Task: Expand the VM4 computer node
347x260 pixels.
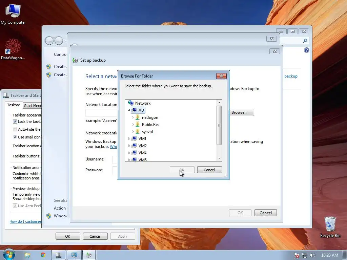Action: click(129, 153)
